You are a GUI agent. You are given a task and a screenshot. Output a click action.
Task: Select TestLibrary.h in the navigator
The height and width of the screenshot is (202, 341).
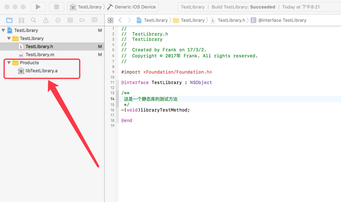click(52, 47)
